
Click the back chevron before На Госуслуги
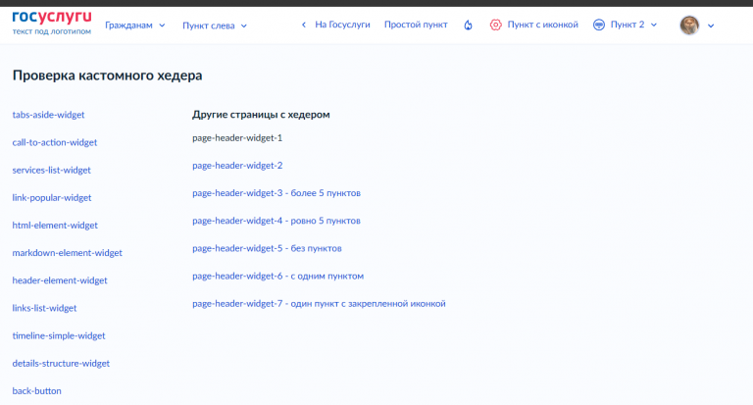304,25
